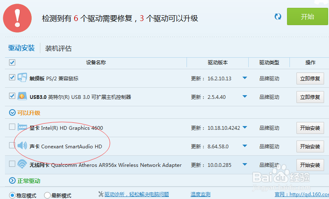Click the 显卡 Intel(R) HD Graphics 4600 name
The image size is (329, 199).
[x=66, y=128]
